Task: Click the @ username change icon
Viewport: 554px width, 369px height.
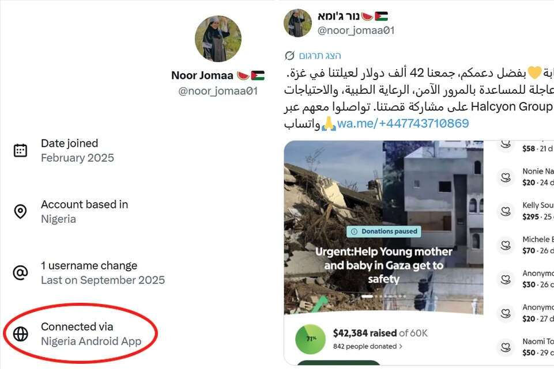Action: [20, 273]
